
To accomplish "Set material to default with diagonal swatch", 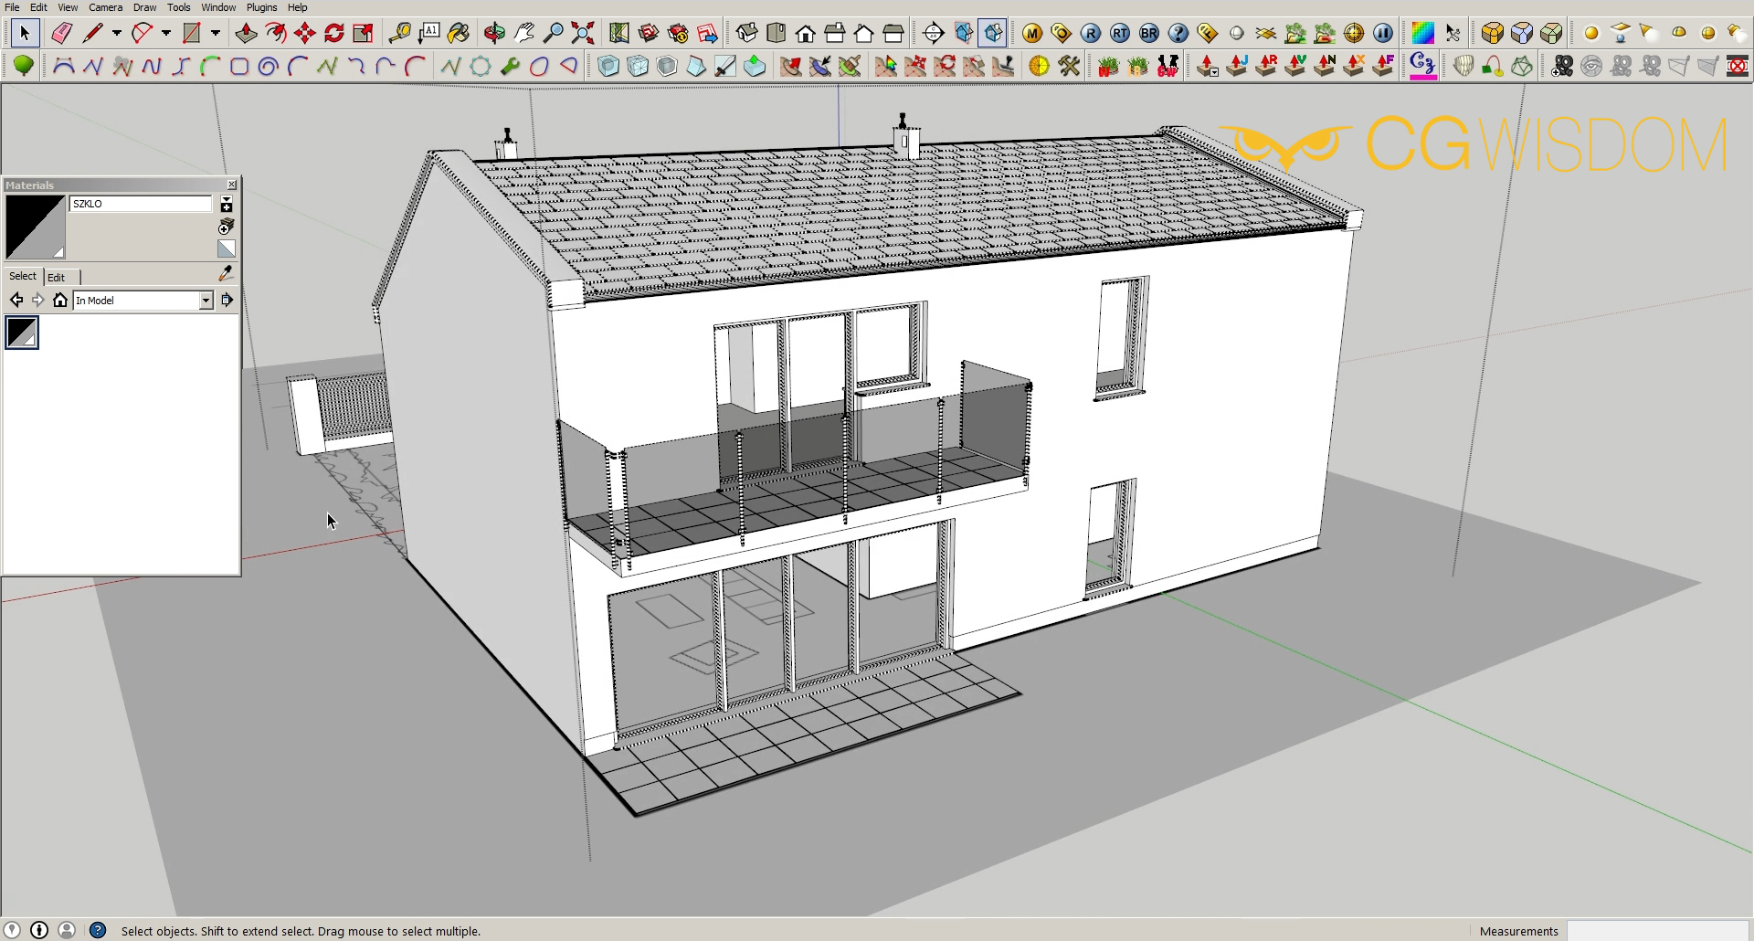I will (227, 248).
